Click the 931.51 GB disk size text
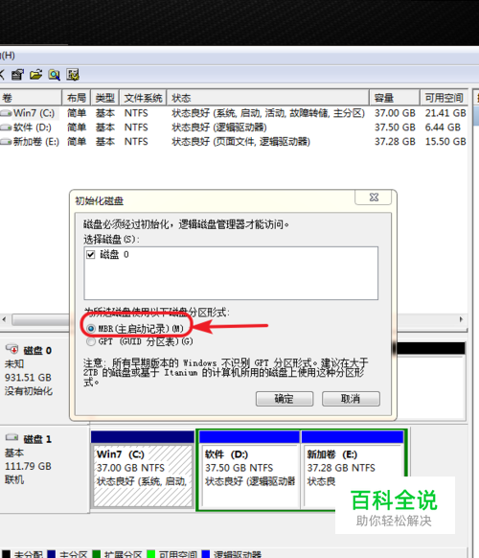The image size is (479, 558). click(28, 378)
